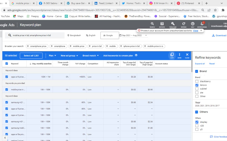Open a new browser tab
Image resolution: width=227 pixels, height=141 pixels.
click(206, 3)
